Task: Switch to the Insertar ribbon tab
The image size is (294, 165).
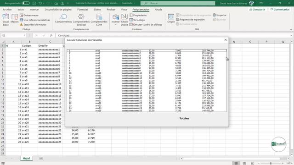Action: point(34,10)
